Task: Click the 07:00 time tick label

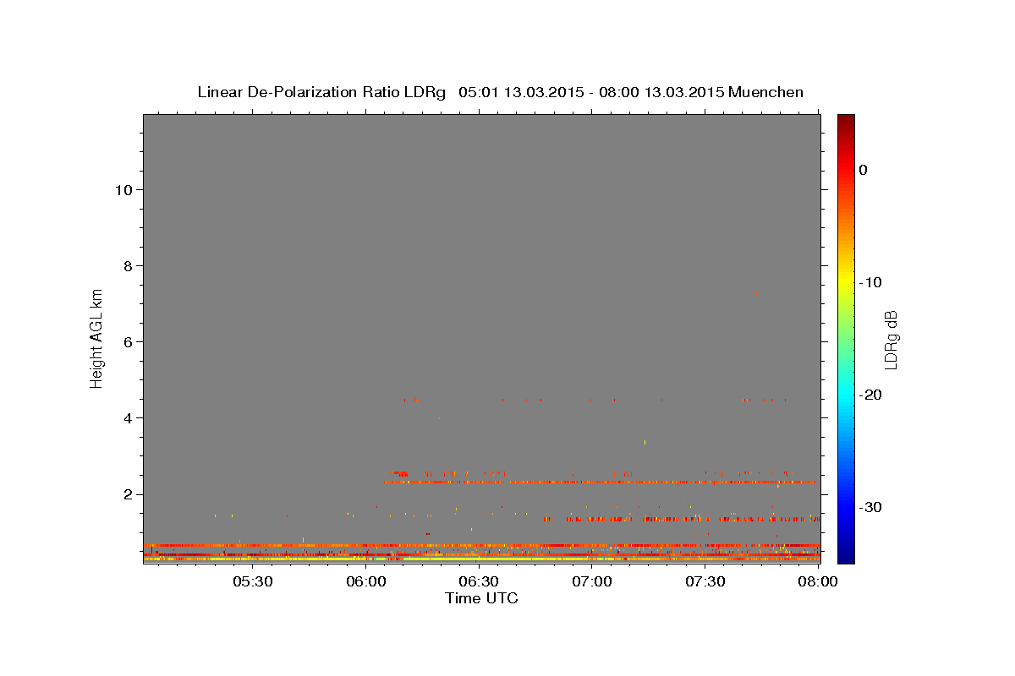Action: click(x=592, y=582)
